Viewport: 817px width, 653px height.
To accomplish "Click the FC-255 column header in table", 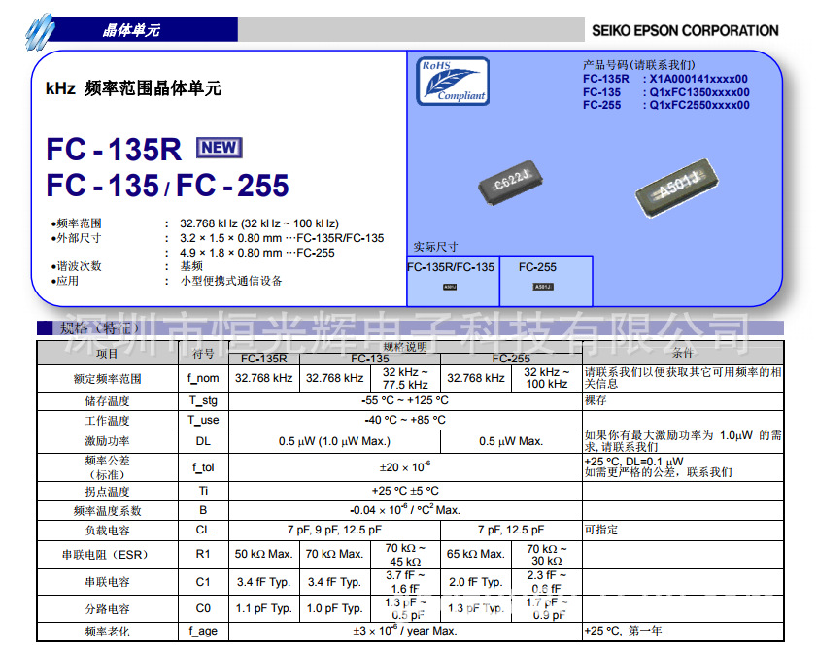I will pos(511,359).
